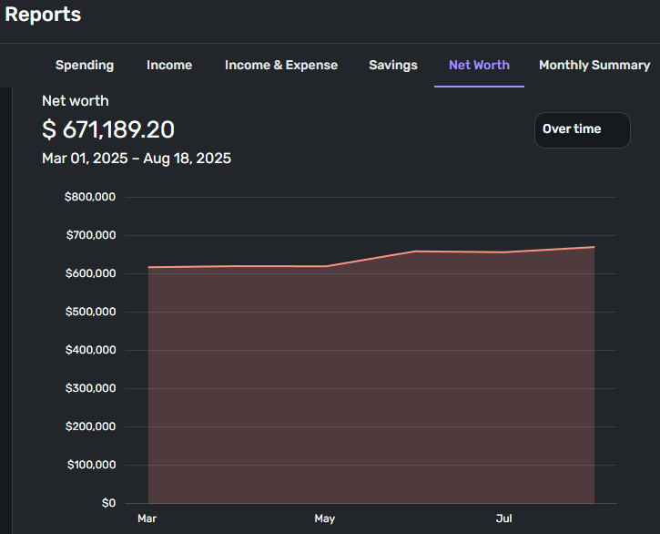Click the Jul label on the x-axis

[x=503, y=519]
